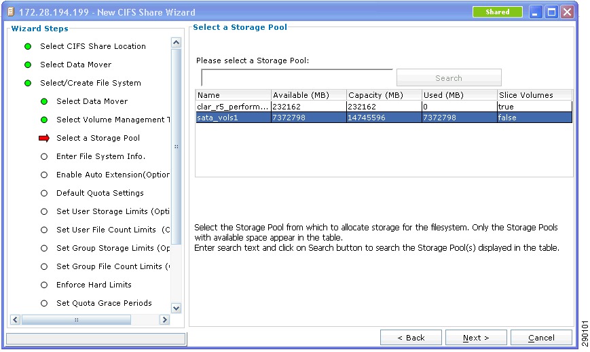Click wizard steps scroll down arrow
The width and height of the screenshot is (590, 352).
point(176,308)
